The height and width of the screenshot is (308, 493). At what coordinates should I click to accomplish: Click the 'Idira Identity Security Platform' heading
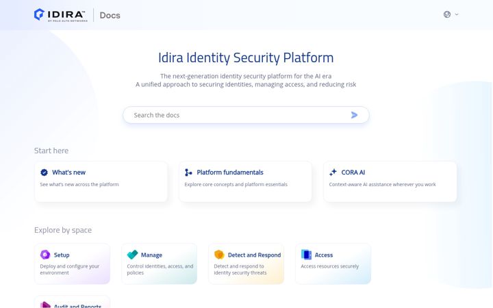tap(246, 57)
